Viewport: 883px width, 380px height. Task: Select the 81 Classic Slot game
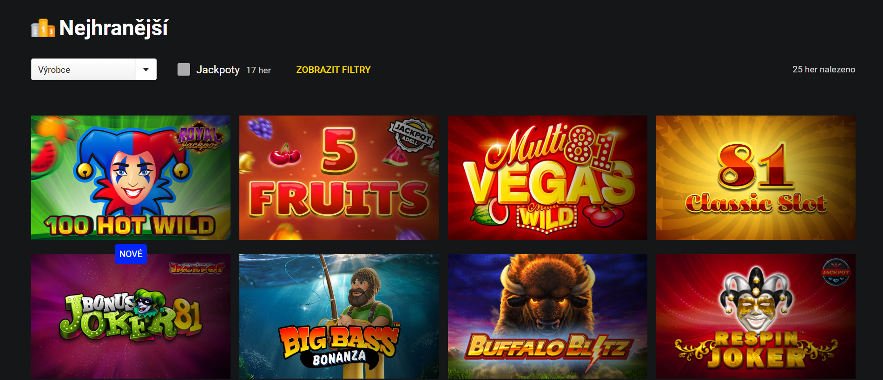(756, 178)
